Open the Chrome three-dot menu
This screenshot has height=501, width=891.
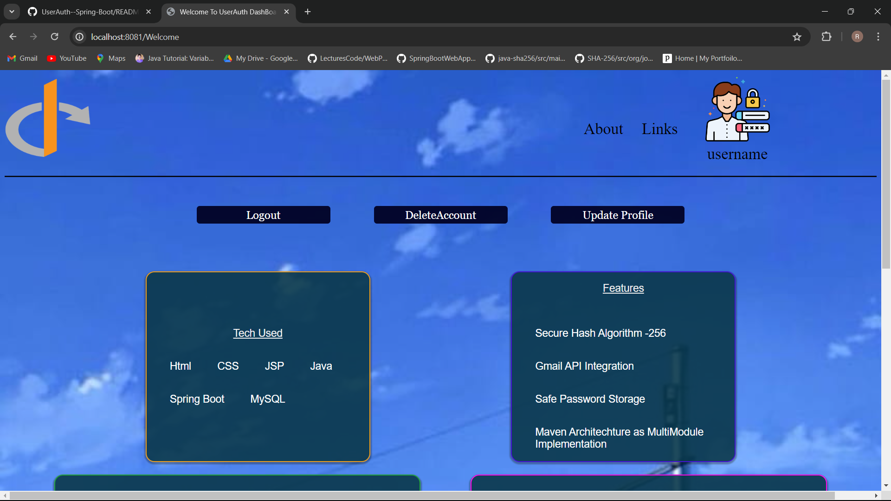878,37
